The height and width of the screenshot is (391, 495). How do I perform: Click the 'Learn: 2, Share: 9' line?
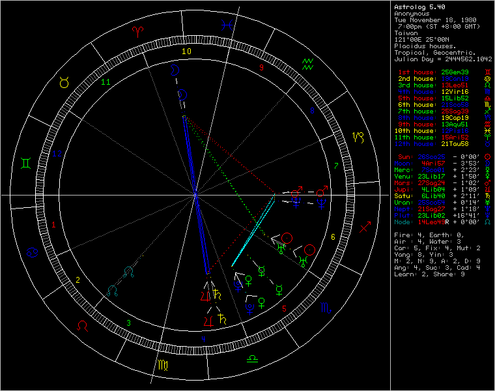(x=429, y=274)
